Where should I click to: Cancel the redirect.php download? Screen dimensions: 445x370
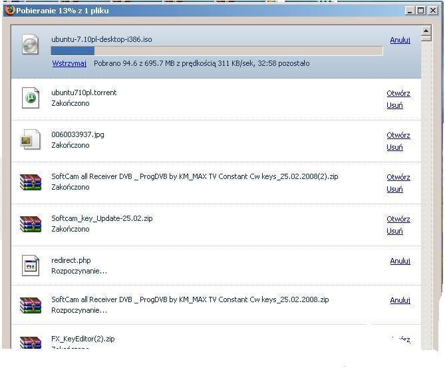400,261
